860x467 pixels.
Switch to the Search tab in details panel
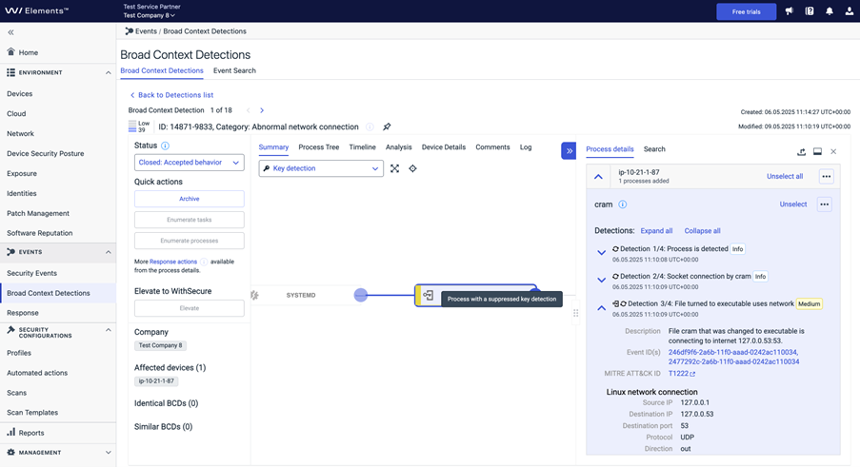pos(654,149)
